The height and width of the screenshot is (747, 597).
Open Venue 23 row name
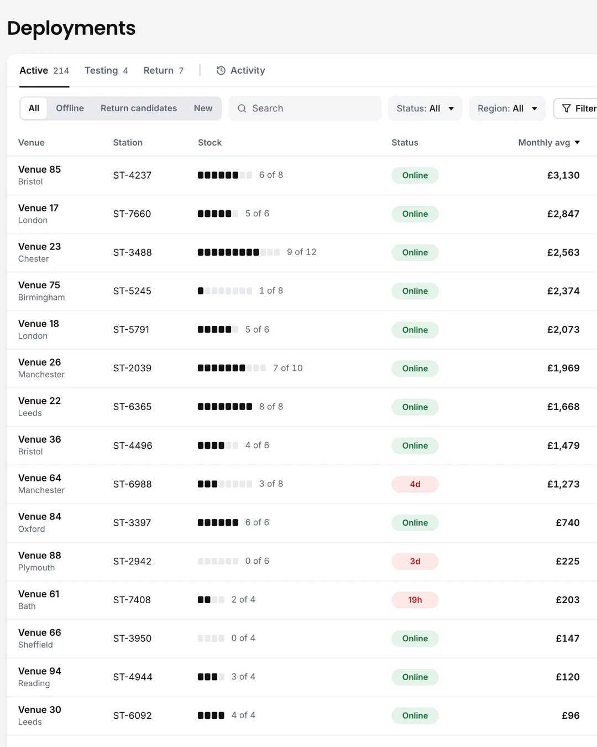[39, 247]
